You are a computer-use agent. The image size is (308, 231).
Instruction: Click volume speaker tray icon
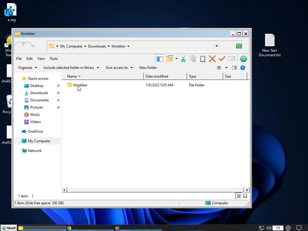tap(269, 228)
